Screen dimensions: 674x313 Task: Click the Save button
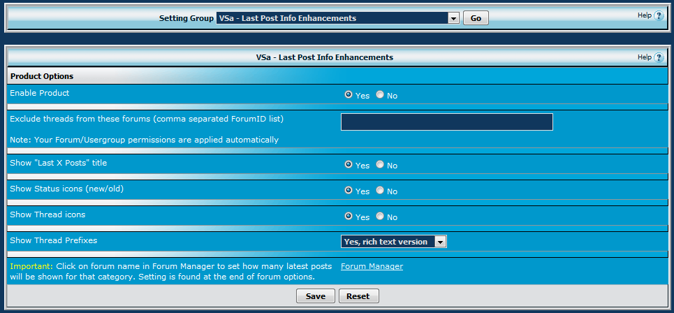(316, 296)
